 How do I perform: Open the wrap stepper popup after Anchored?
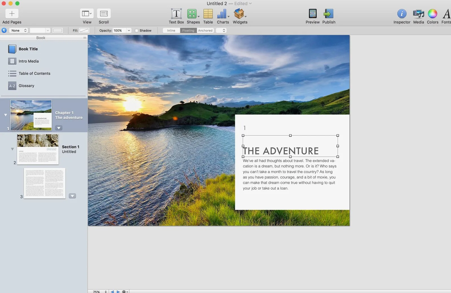(221, 30)
